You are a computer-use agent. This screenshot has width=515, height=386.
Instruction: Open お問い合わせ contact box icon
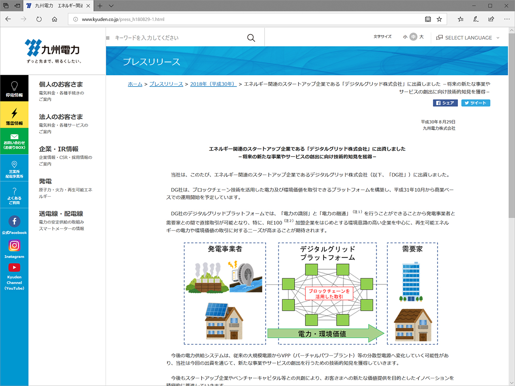click(14, 141)
